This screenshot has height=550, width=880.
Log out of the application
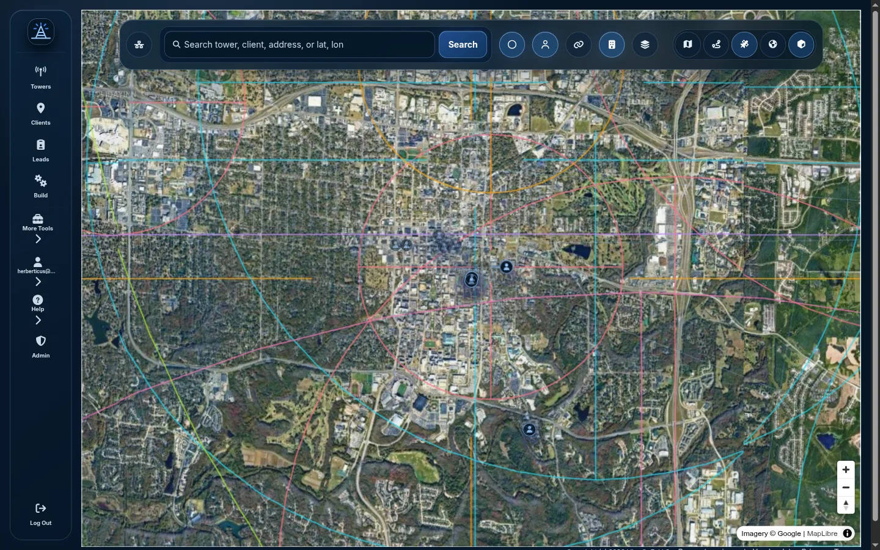click(x=41, y=514)
